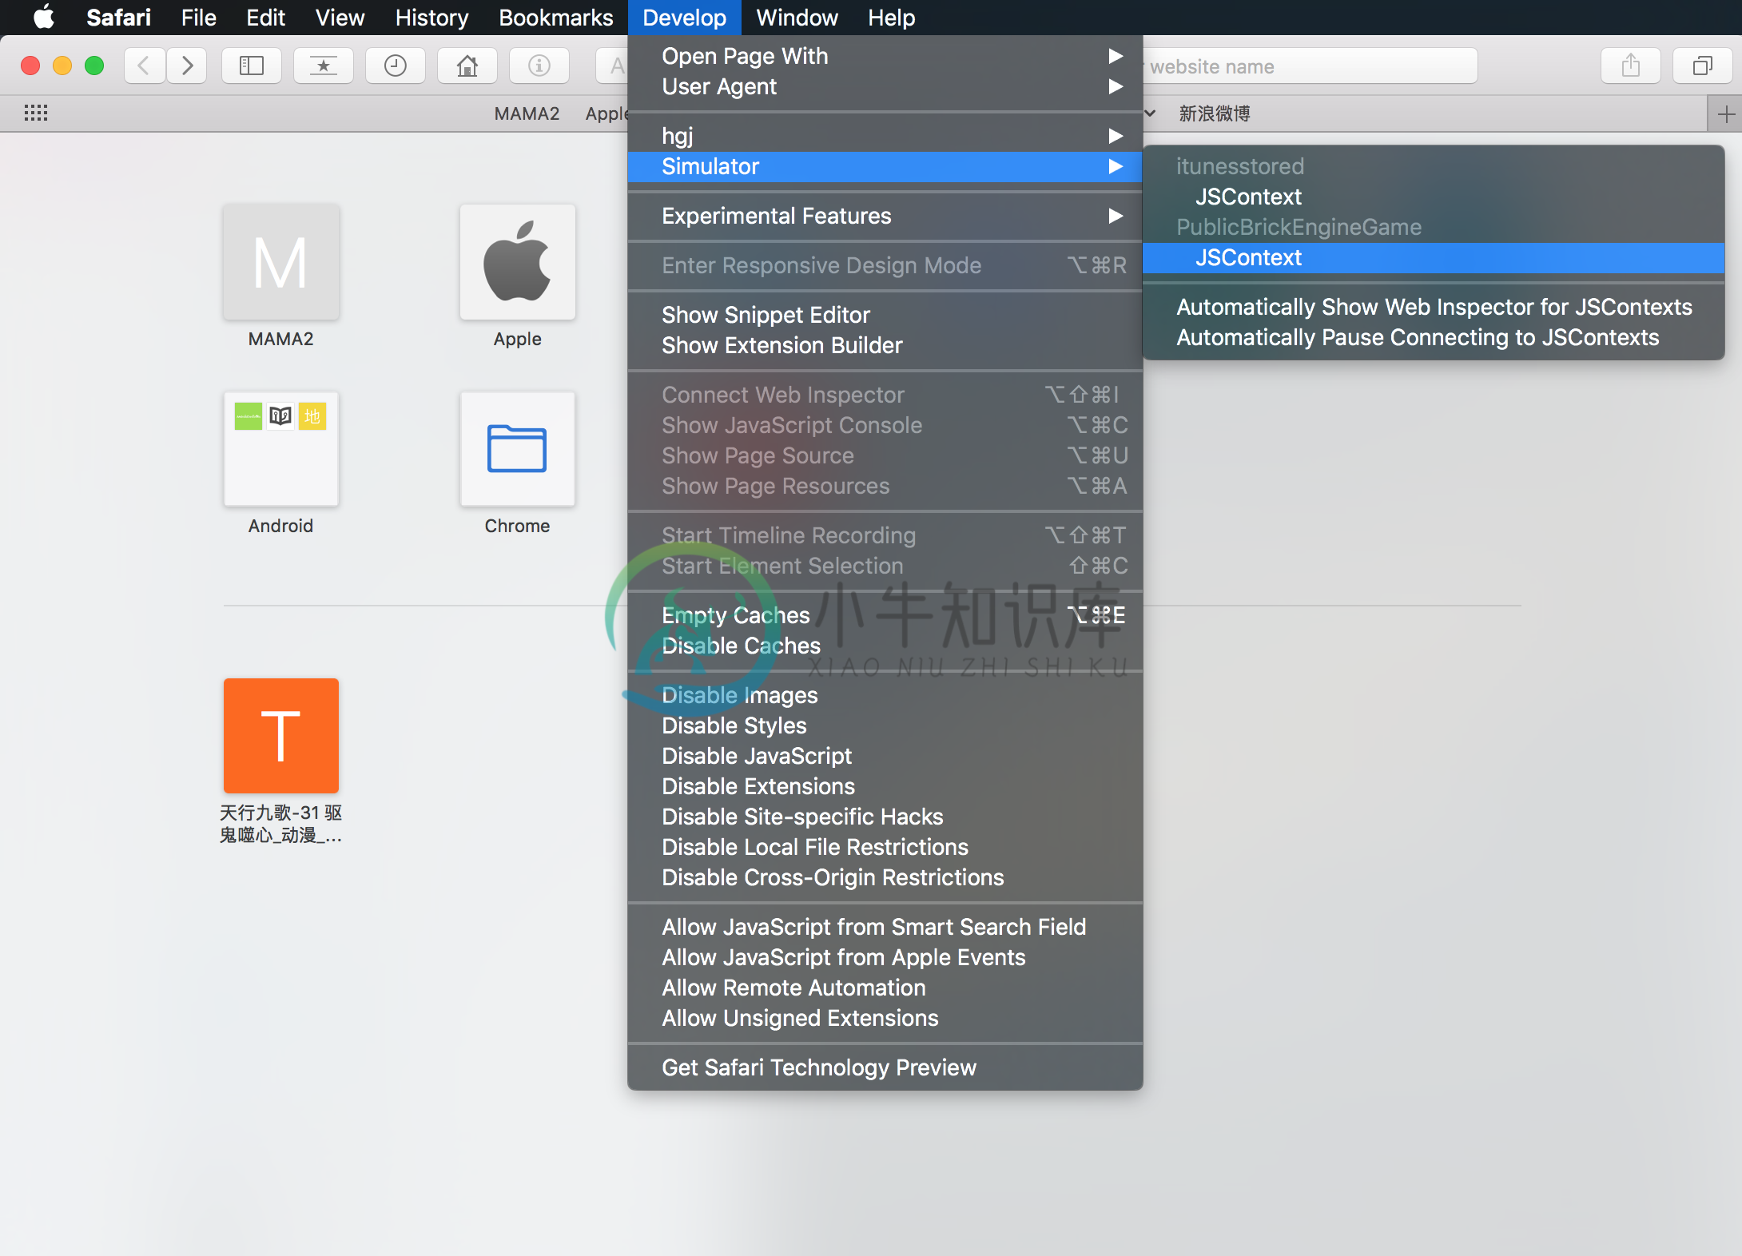Screen dimensions: 1742x1256
Task: Toggle Disable Images
Action: [x=885, y=695]
